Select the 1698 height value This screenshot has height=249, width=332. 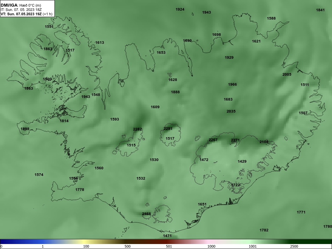click(216, 35)
